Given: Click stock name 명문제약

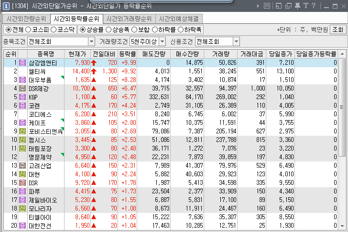Looking at the screenshot, I should click(40, 157).
